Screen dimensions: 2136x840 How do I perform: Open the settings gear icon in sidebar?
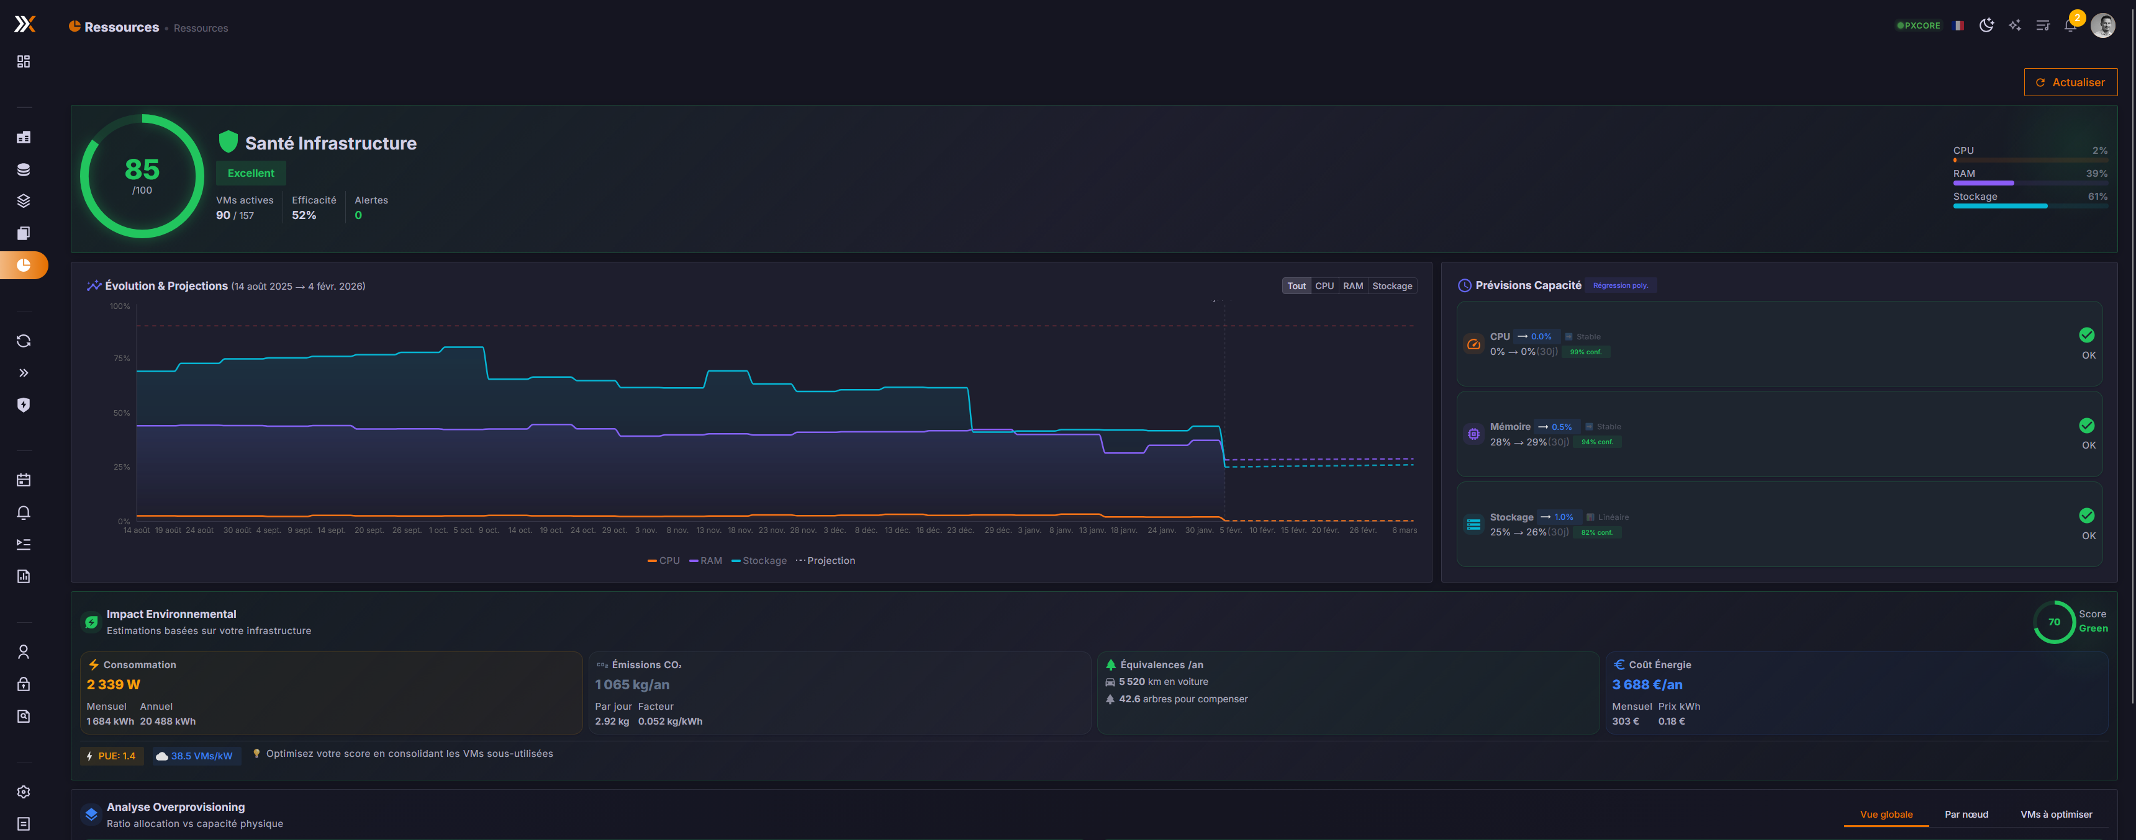[23, 792]
